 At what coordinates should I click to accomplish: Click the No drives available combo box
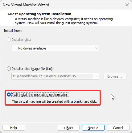pyautogui.click(x=55, y=48)
